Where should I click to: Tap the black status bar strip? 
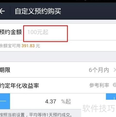pyautogui.click(x=58, y=1)
